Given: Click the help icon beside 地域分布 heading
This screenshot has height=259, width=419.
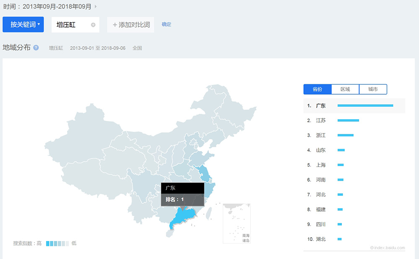Looking at the screenshot, I should click(36, 48).
